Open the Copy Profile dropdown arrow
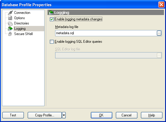 coord(64,115)
